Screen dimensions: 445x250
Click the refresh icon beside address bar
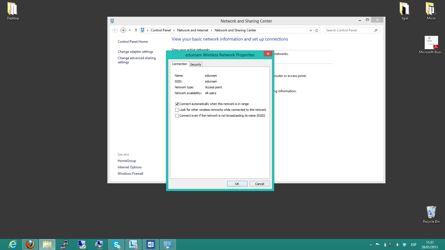click(x=317, y=30)
